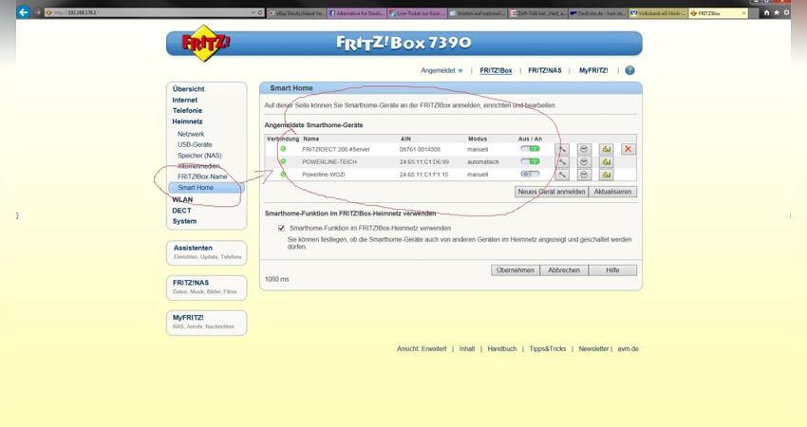The height and width of the screenshot is (427, 807).
Task: Switch to the Live-Ticker browser tab
Action: [417, 13]
